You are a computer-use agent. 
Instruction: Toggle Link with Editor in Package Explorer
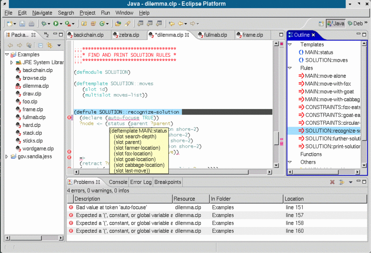(50, 45)
